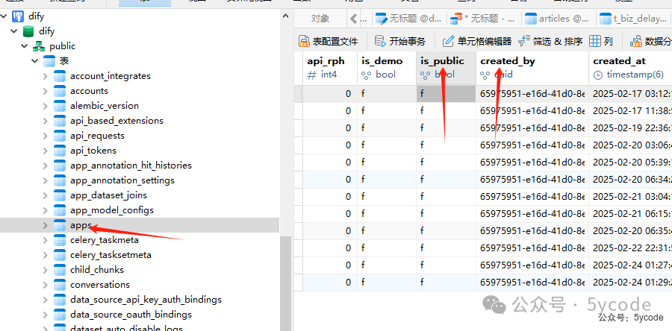Click the is_demo column header
This screenshot has width=672, height=331.
click(382, 61)
